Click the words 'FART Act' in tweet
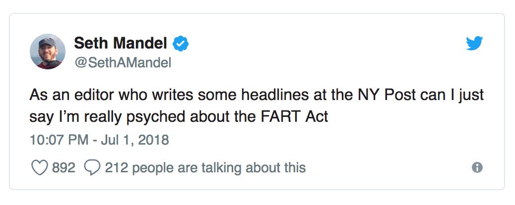 tap(295, 117)
